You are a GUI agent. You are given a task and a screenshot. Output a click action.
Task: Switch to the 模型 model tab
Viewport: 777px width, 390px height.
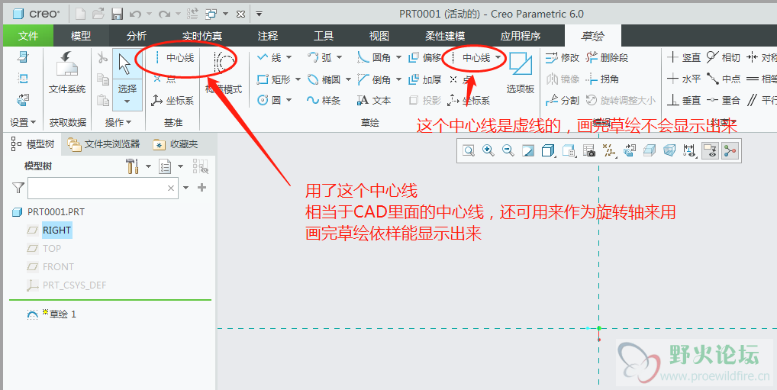coord(81,36)
